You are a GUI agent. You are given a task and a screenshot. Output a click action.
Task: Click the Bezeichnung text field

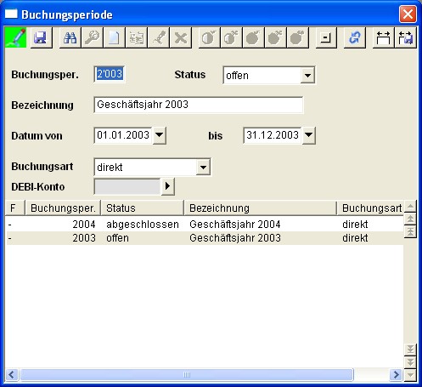point(199,105)
